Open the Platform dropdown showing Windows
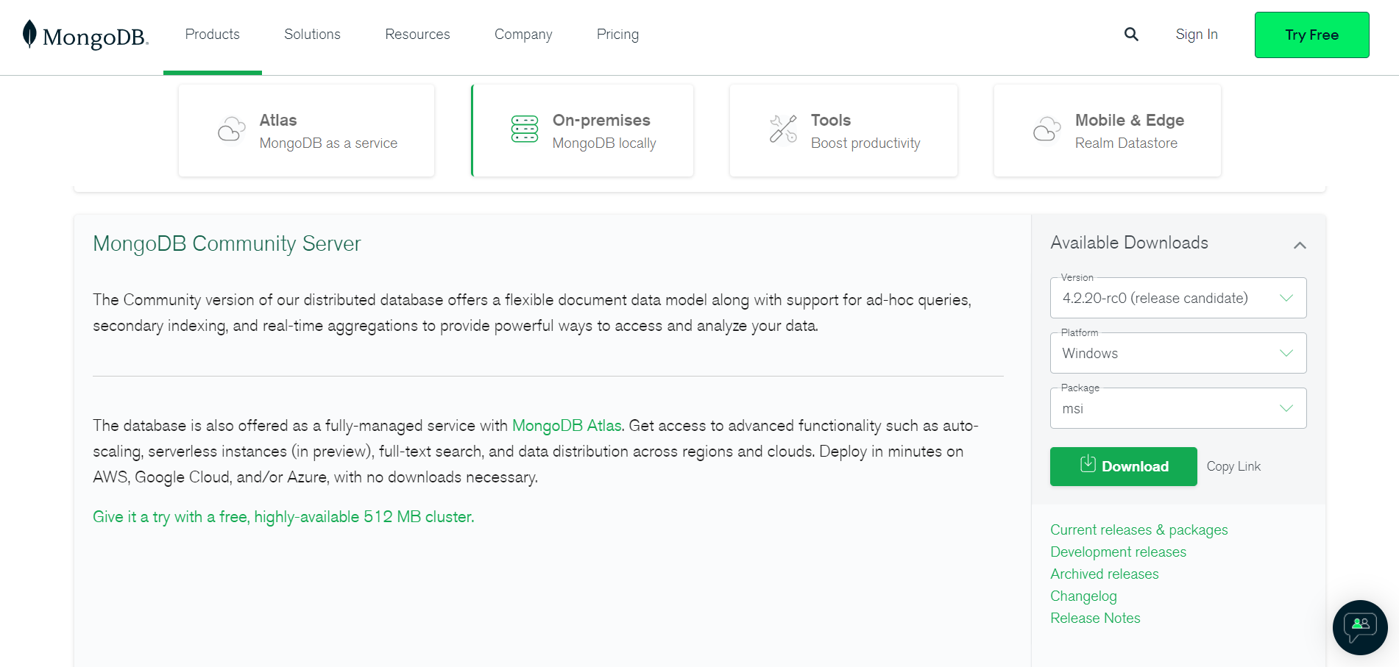Image resolution: width=1399 pixels, height=667 pixels. (1178, 353)
